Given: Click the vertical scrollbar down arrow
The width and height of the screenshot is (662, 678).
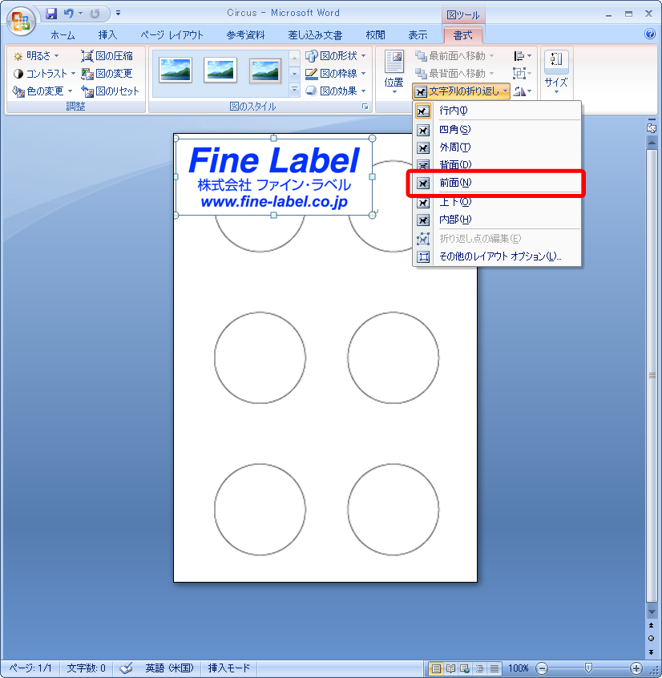Looking at the screenshot, I should pyautogui.click(x=652, y=612).
